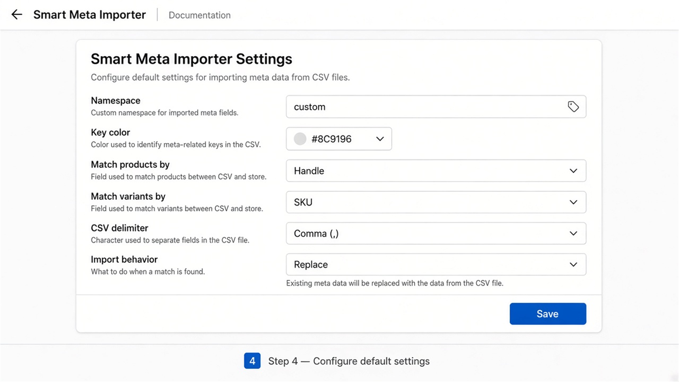679x382 pixels.
Task: Click the Configure default settings description text
Action: [220, 77]
